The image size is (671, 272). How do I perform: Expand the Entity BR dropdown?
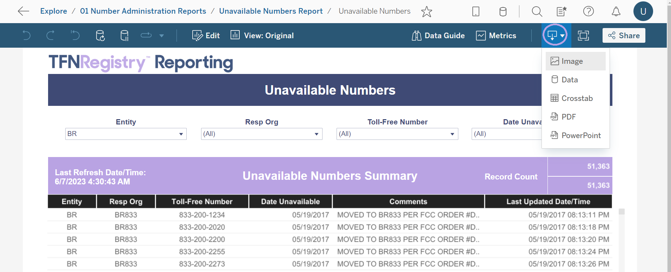126,134
